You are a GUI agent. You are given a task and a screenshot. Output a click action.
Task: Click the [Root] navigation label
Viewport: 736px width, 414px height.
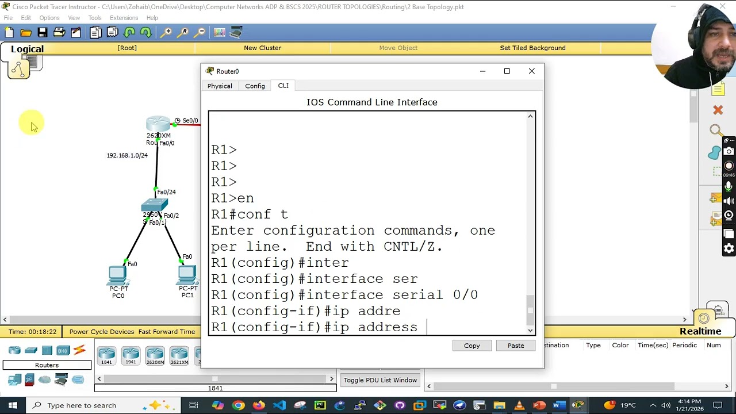click(x=127, y=48)
